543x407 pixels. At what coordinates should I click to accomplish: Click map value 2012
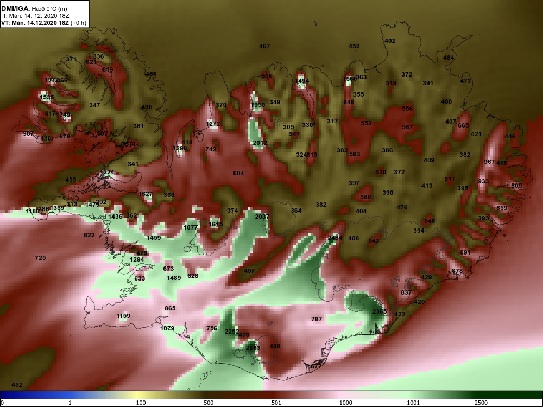[x=260, y=143]
